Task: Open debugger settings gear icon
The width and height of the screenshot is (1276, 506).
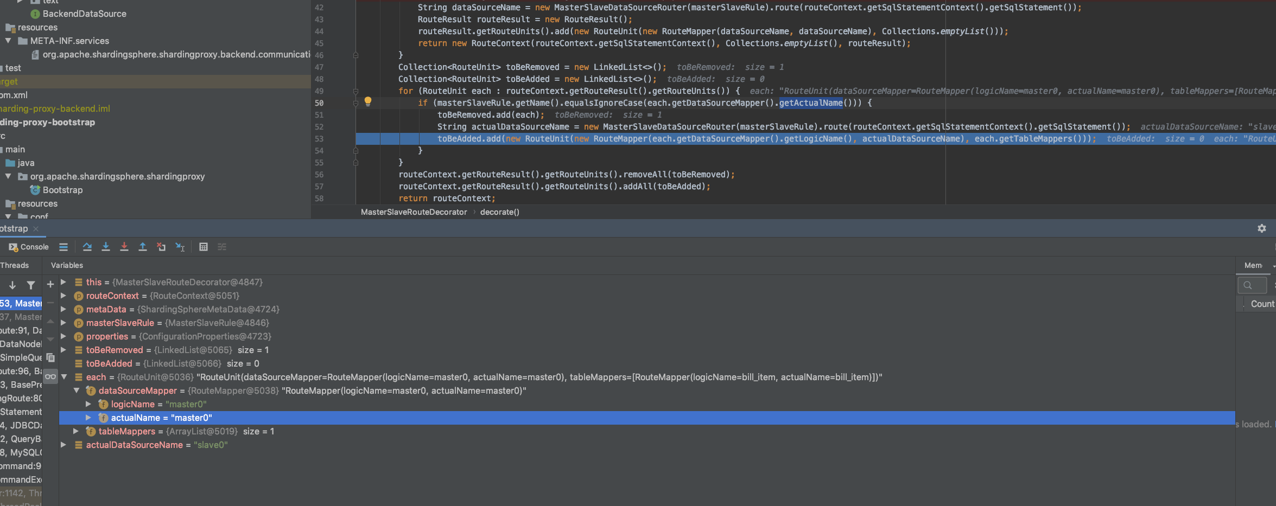Action: coord(1262,228)
